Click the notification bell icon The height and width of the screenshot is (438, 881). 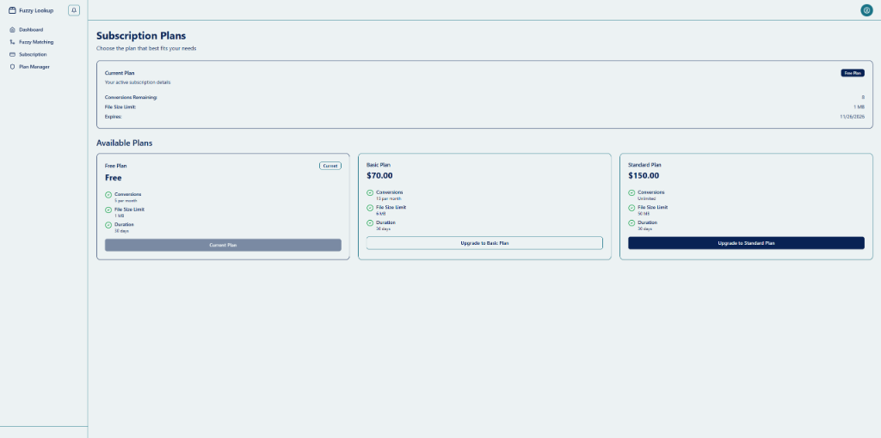(74, 10)
